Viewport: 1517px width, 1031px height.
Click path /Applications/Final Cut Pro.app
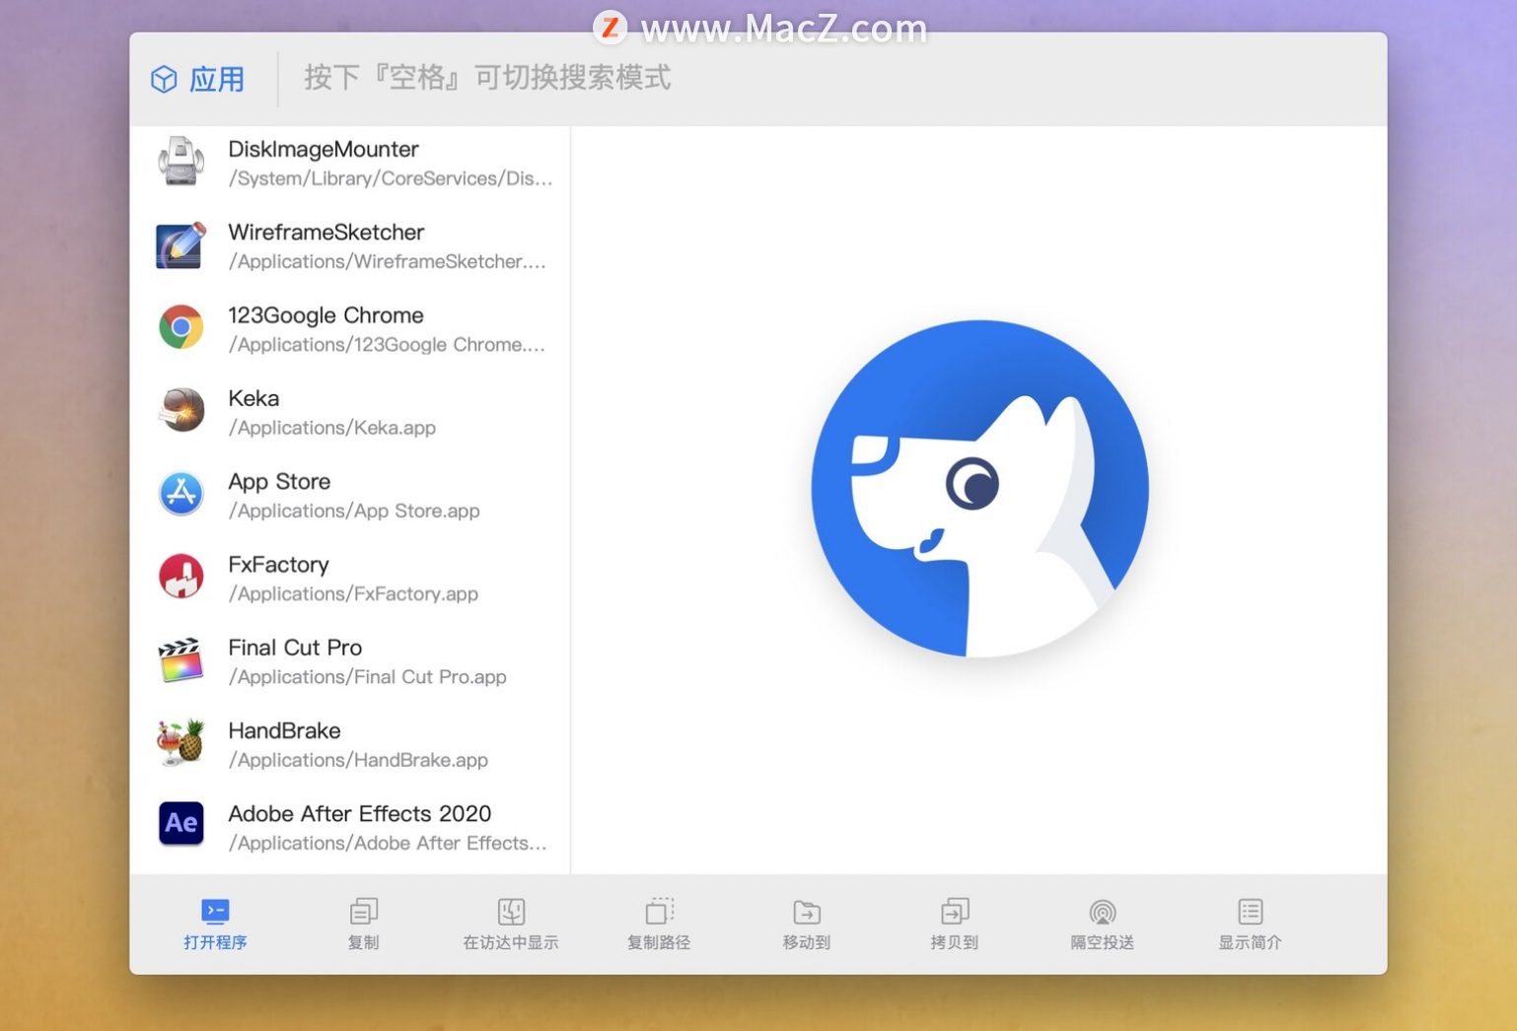coord(367,677)
